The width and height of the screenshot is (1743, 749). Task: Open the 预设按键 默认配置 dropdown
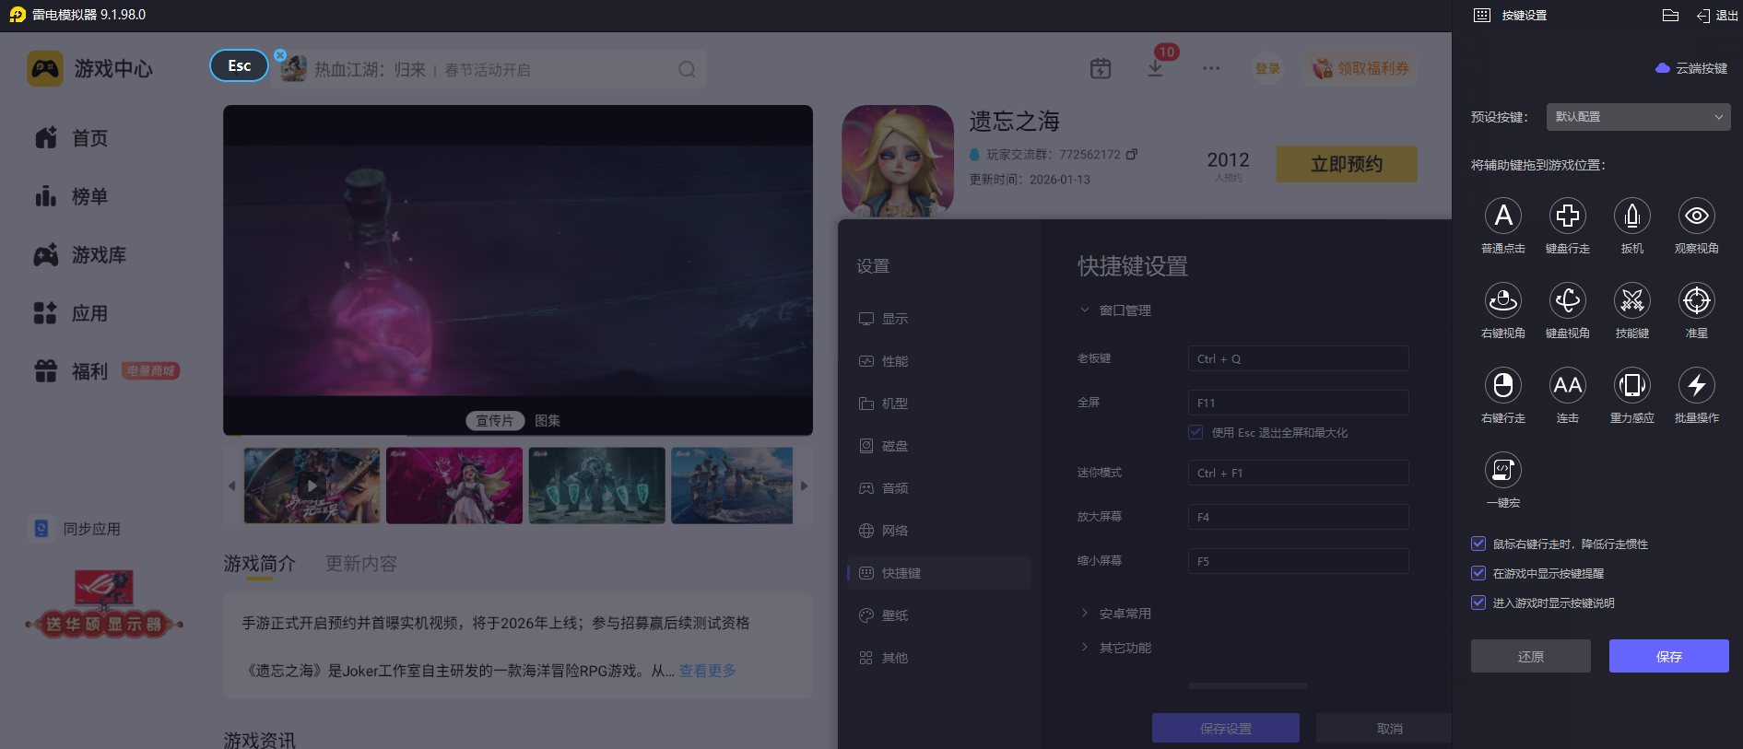pos(1638,117)
